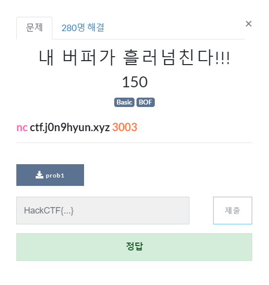Focus the HackCTF{...} flag input field
This screenshot has height=285, width=269.
[103, 211]
